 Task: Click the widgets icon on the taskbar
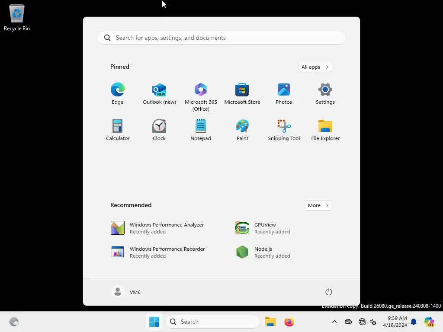pos(14,322)
